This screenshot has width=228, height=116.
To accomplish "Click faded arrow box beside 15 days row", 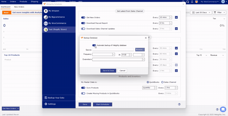I will [x=176, y=65].
